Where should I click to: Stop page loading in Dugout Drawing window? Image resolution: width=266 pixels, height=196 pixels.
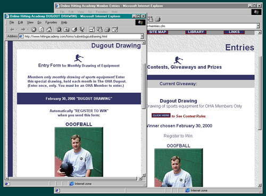[x=34, y=29]
